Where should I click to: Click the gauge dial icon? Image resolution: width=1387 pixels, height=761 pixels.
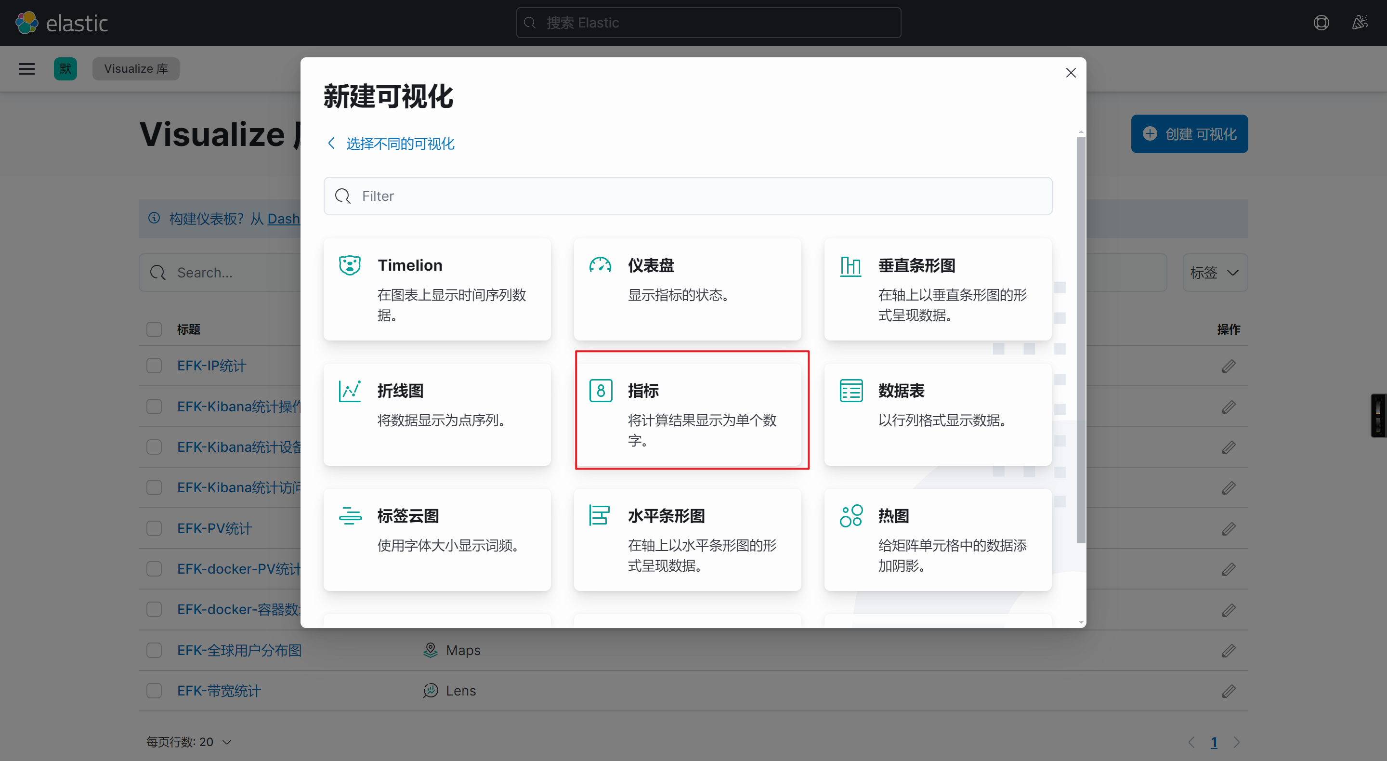[600, 265]
